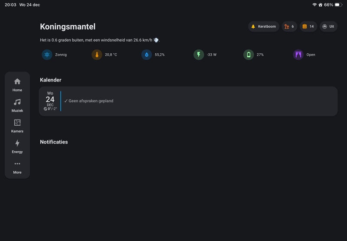The height and width of the screenshot is (241, 347).
Task: Click the curtains Open status text
Action: (311, 55)
